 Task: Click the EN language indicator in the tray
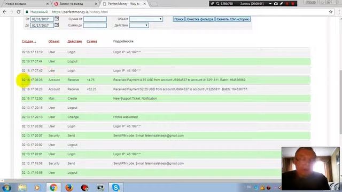(248, 187)
